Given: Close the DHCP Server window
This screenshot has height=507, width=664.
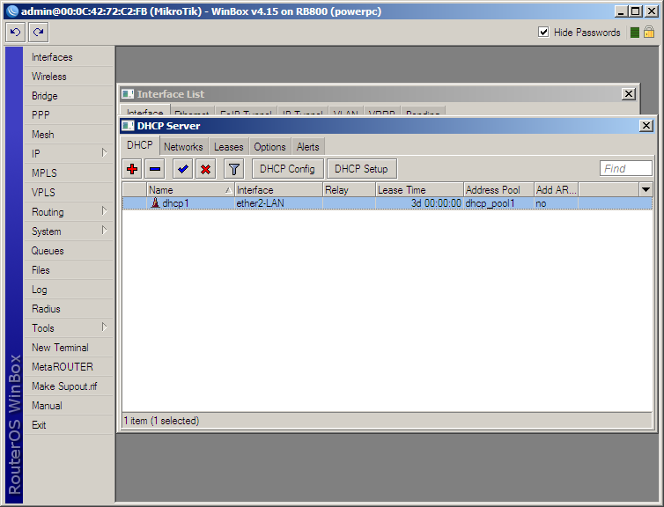Looking at the screenshot, I should point(646,125).
